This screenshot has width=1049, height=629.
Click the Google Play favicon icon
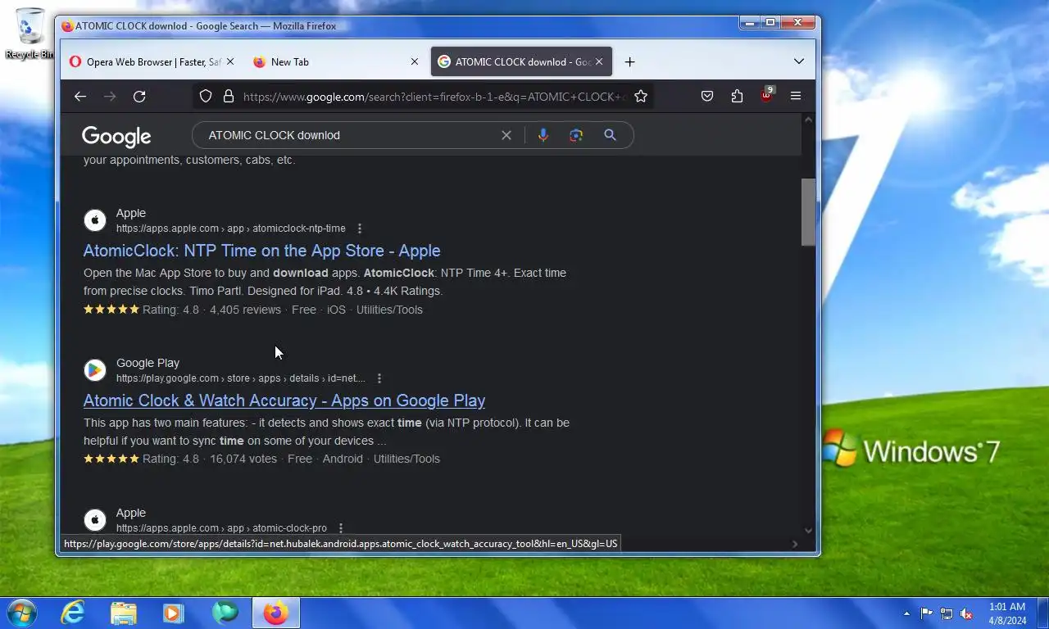[95, 370]
